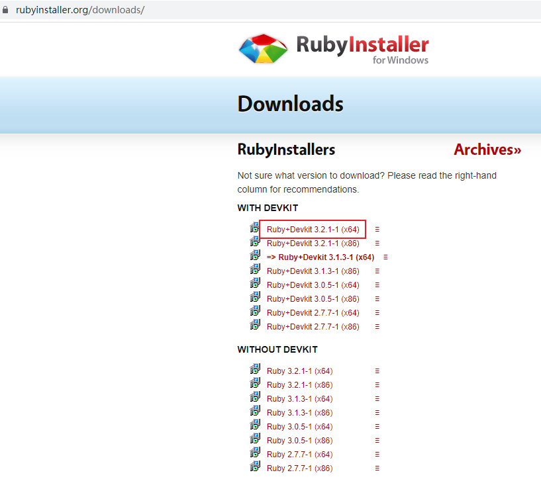Image resolution: width=541 pixels, height=487 pixels.
Task: Click the checksum icon next to Ruby+Devkit 2.7.7-1 (x86)
Action: 377,326
